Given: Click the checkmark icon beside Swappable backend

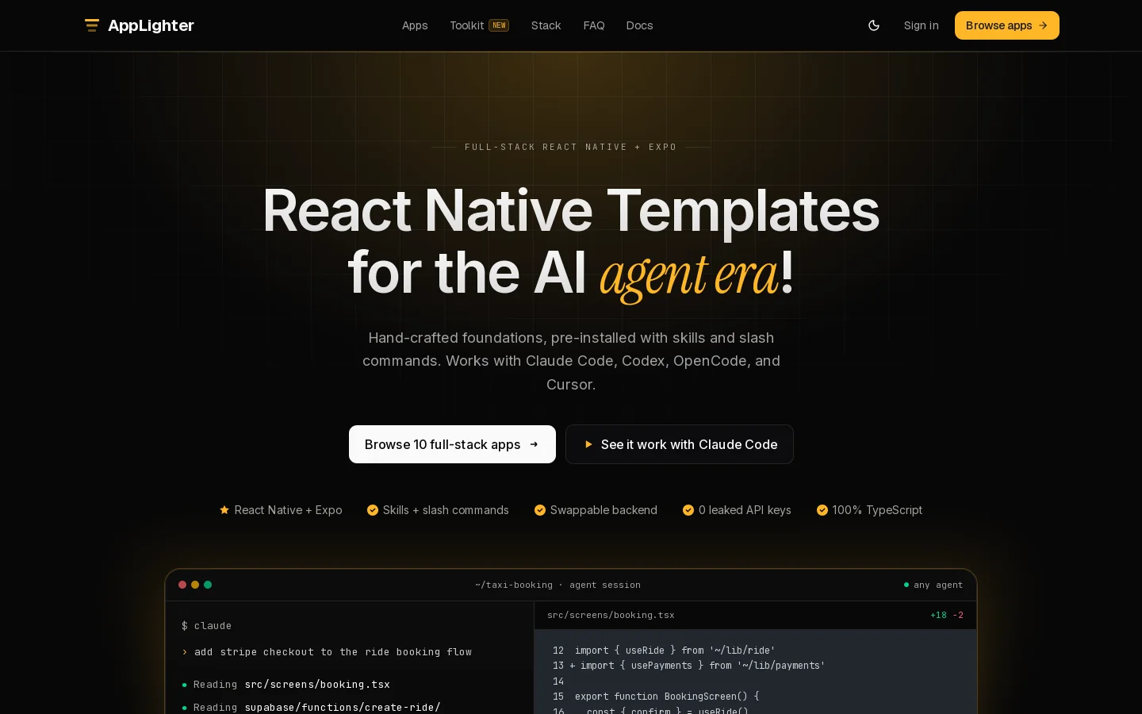Looking at the screenshot, I should 540,510.
